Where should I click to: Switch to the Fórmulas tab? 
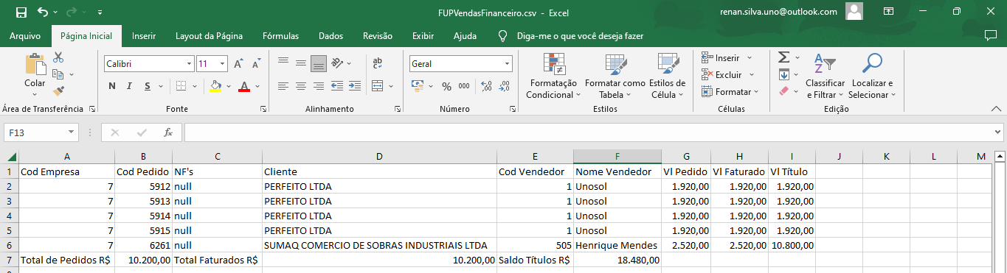281,36
